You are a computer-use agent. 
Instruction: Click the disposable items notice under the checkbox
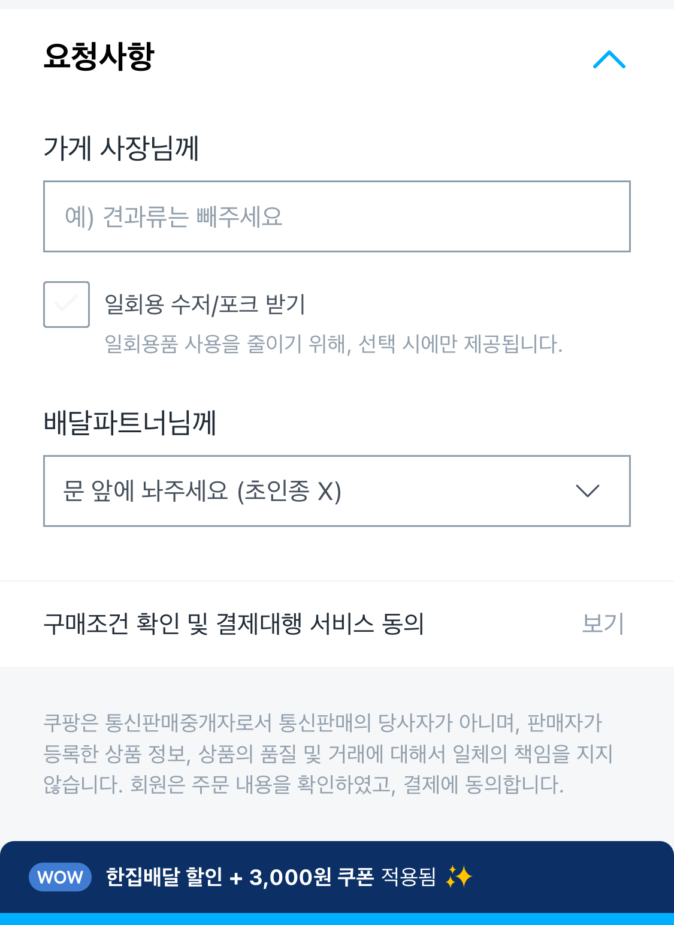coord(333,344)
